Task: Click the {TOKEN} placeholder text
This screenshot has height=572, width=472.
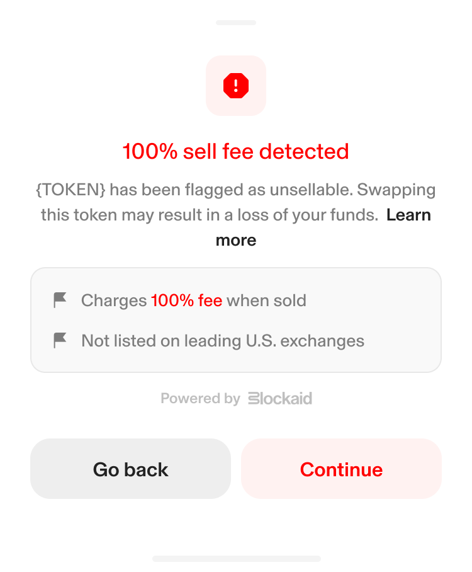Action: coord(70,190)
